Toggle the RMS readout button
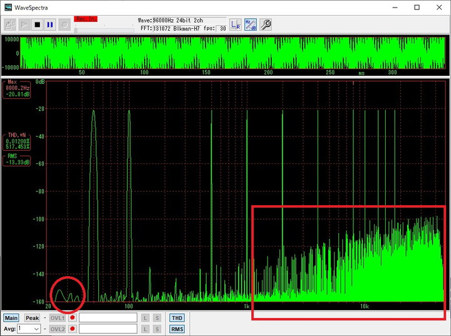 (177, 329)
